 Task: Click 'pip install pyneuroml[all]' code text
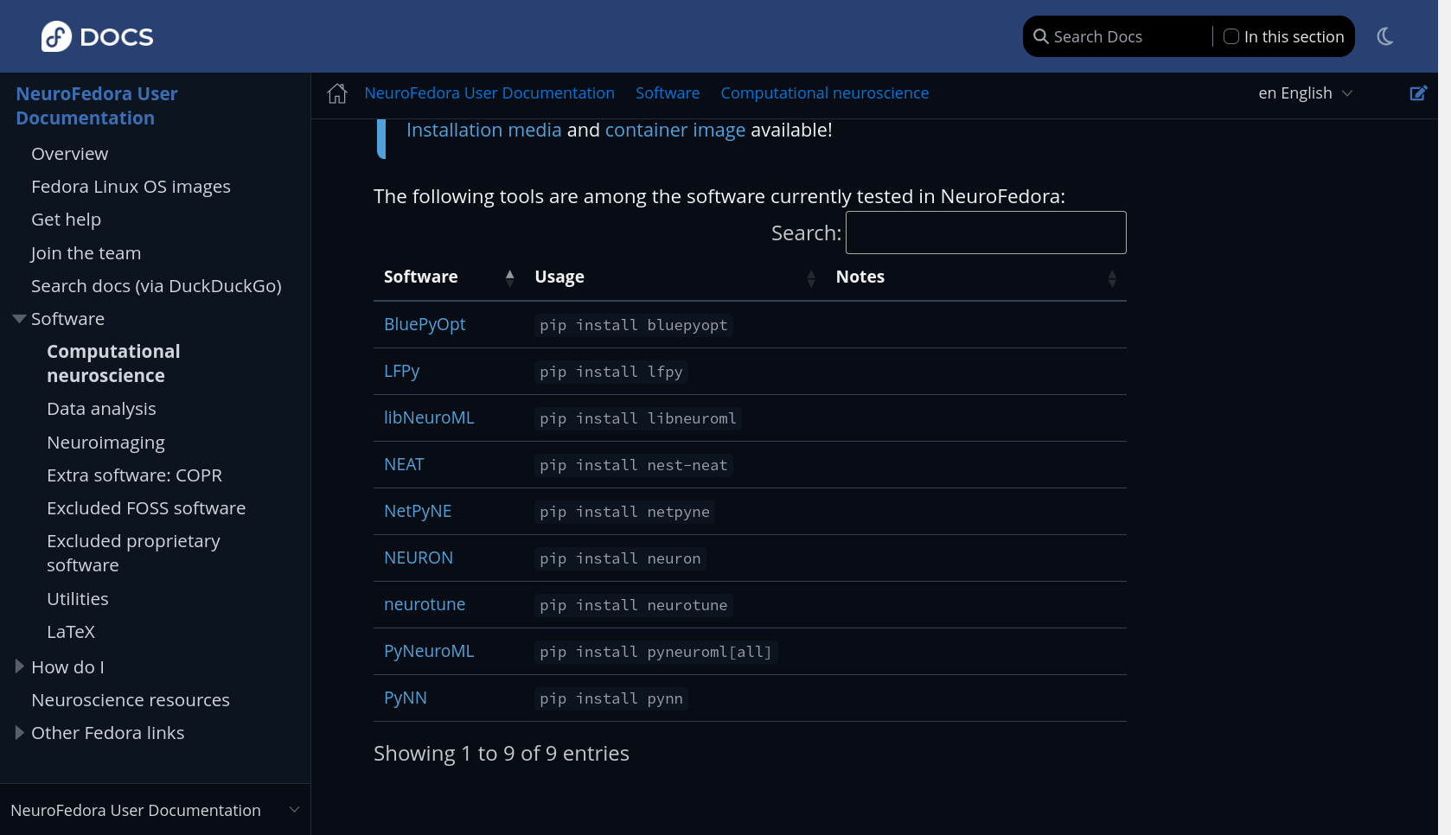(656, 652)
